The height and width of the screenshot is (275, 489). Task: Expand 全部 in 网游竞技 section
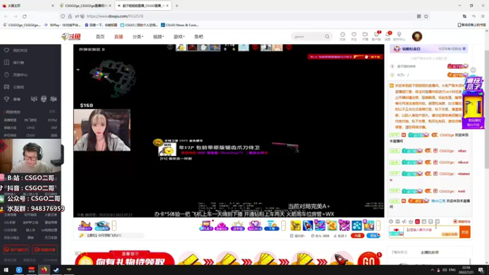(53, 112)
